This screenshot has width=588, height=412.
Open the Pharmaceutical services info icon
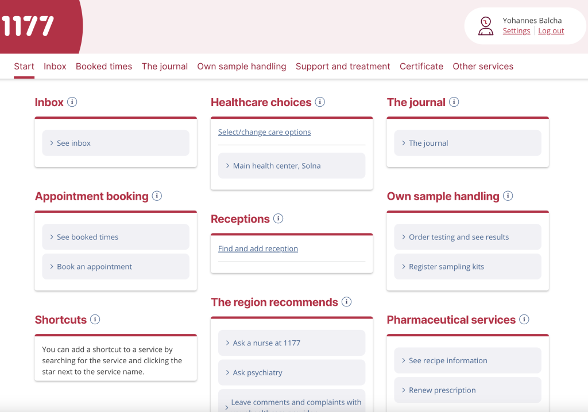524,320
